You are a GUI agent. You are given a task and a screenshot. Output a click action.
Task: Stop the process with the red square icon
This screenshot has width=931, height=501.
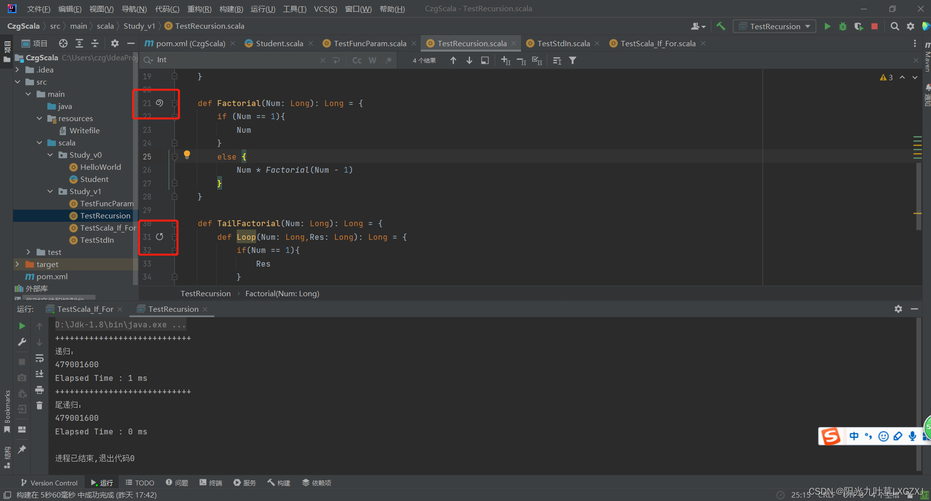point(875,26)
